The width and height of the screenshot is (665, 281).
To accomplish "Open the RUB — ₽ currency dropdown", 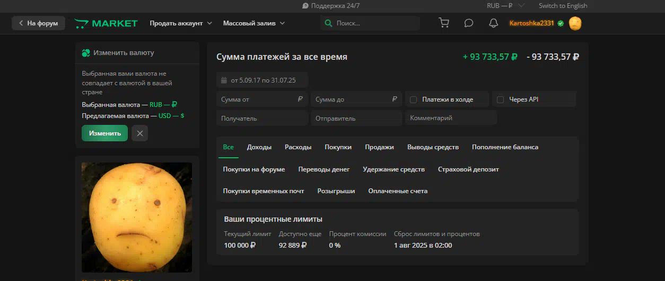I will pos(505,6).
